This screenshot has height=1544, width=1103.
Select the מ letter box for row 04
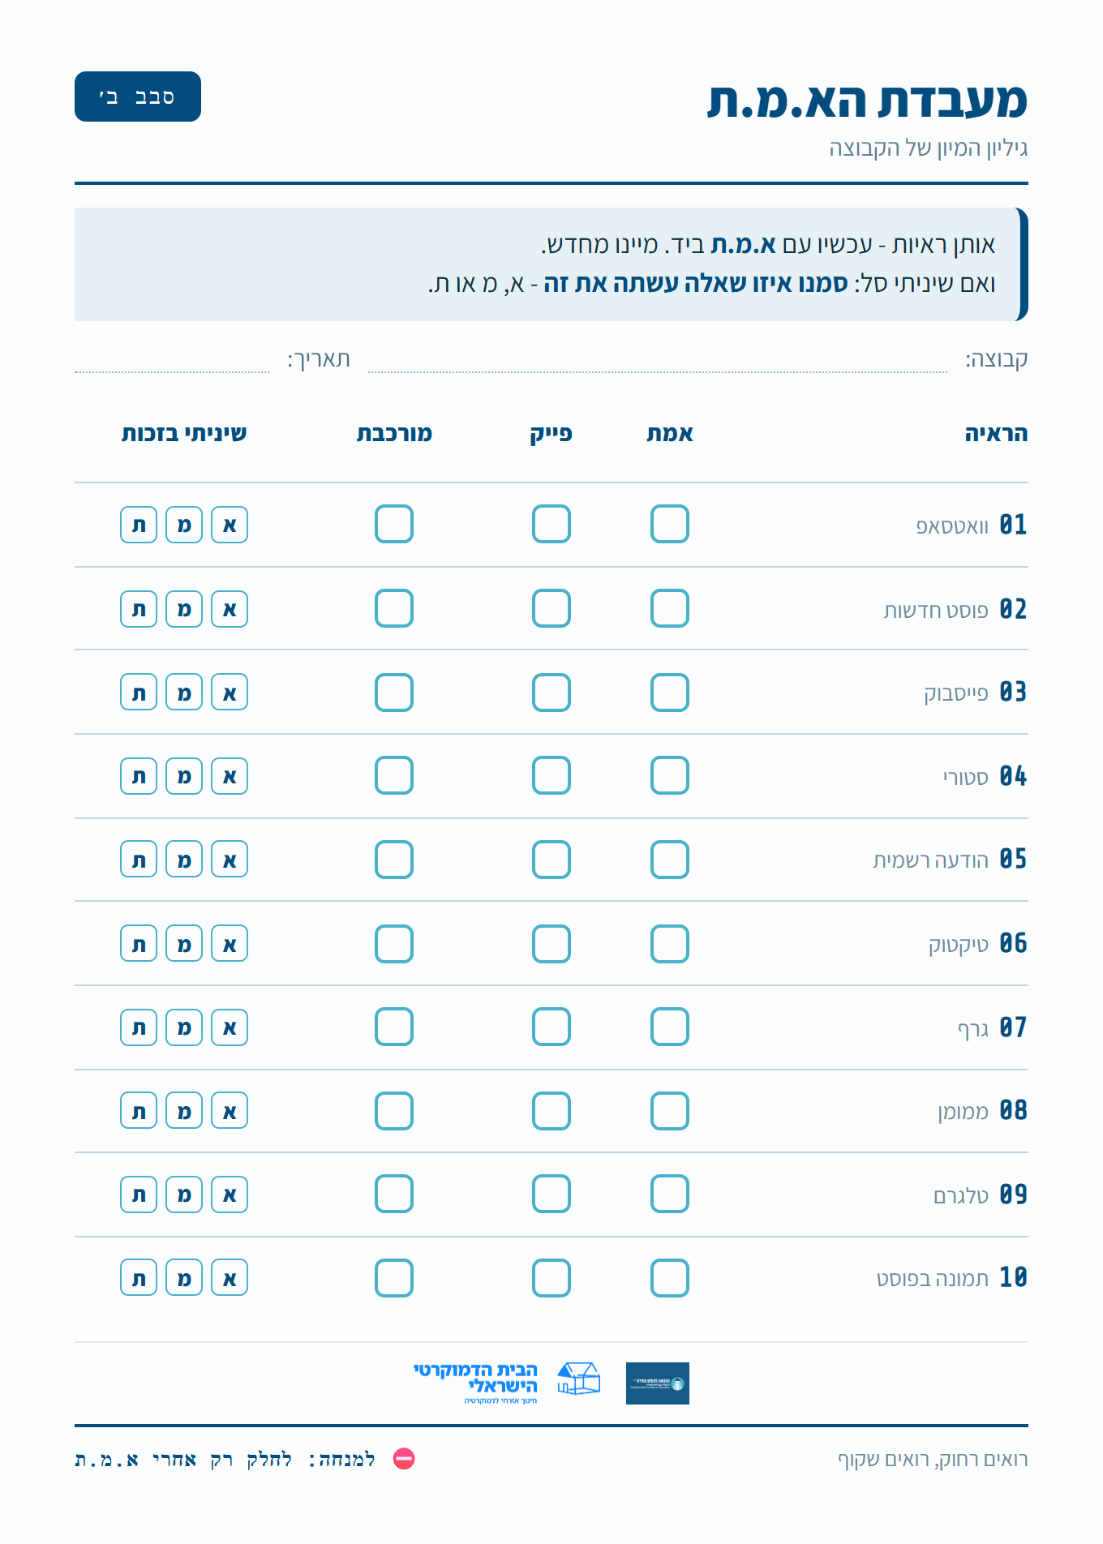[x=184, y=776]
